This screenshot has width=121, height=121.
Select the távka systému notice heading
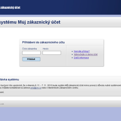tap(9, 80)
